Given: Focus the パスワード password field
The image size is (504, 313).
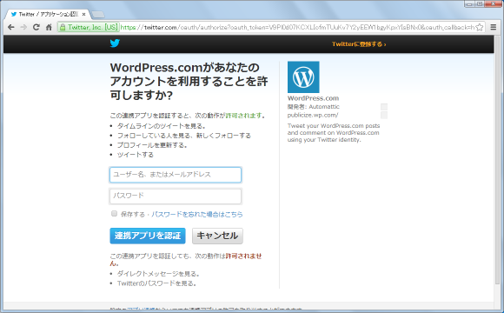Looking at the screenshot, I should coord(176,196).
